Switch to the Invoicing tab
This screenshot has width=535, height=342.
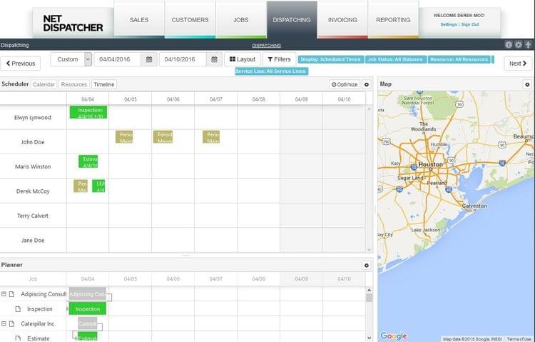(342, 20)
